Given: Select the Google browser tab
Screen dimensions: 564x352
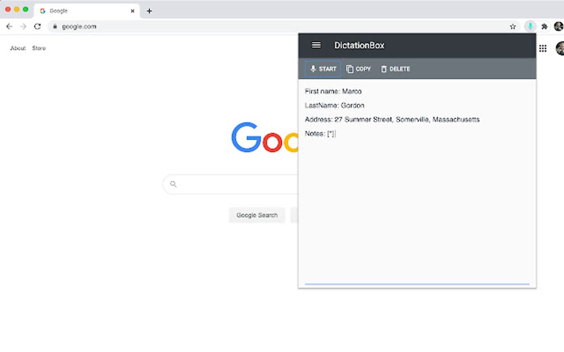Looking at the screenshot, I should click(86, 11).
